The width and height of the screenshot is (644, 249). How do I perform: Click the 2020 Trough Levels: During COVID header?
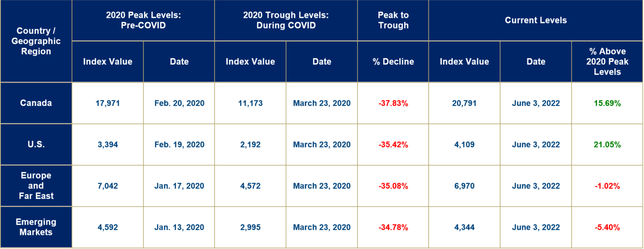click(286, 20)
